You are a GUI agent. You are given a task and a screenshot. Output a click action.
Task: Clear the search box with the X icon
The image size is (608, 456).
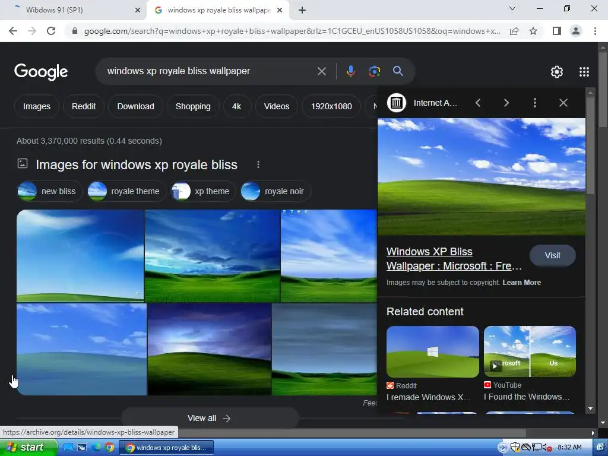(322, 71)
